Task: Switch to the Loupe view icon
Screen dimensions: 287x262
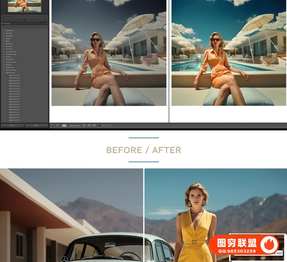Action: (52, 125)
